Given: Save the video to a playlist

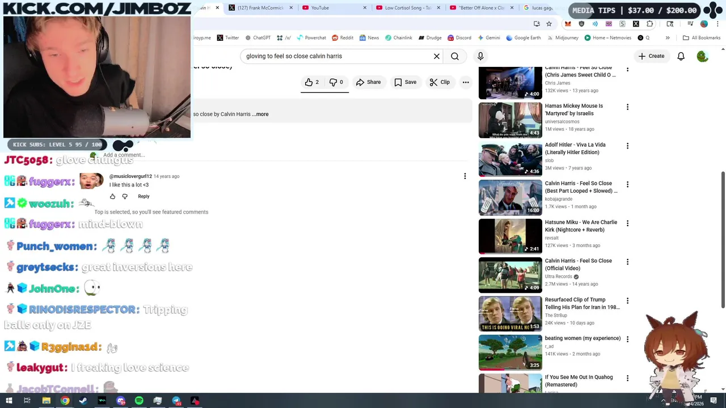Looking at the screenshot, I should pyautogui.click(x=406, y=82).
